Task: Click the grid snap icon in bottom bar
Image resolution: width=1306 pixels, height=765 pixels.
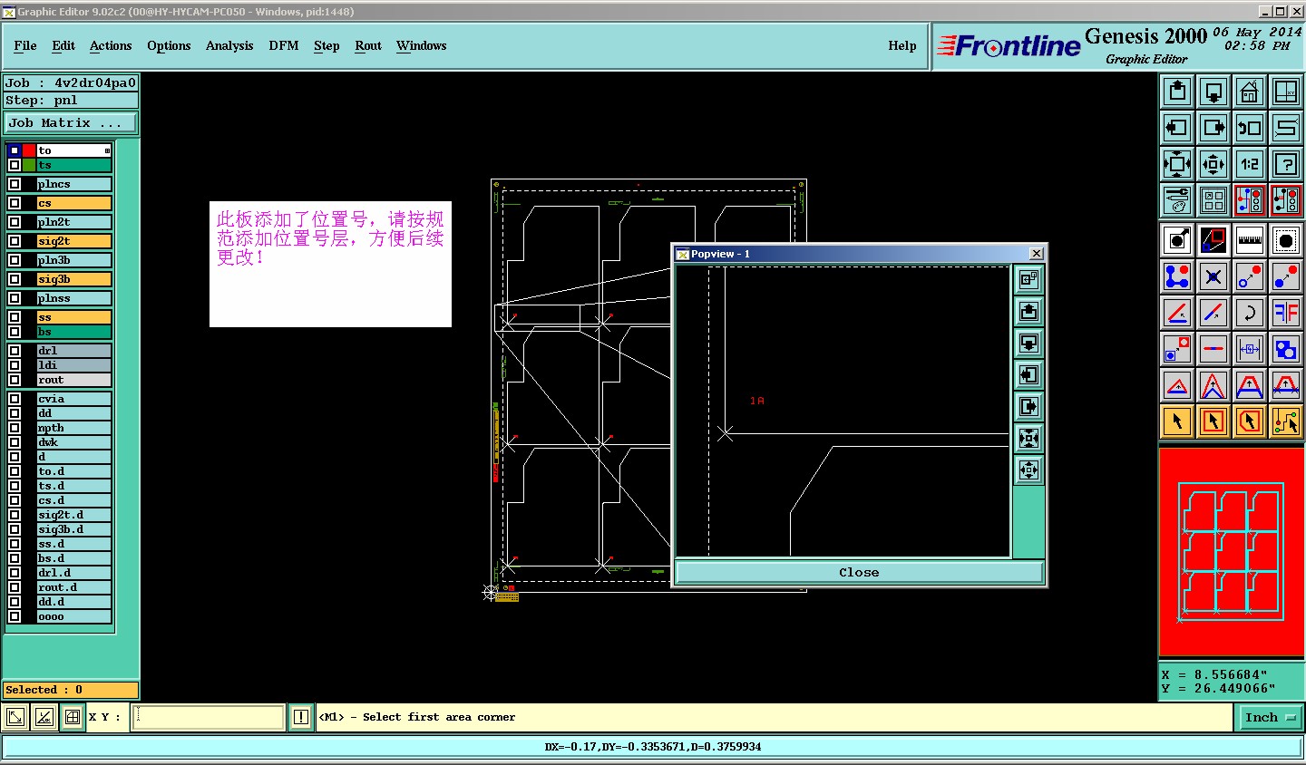Action: [x=73, y=718]
